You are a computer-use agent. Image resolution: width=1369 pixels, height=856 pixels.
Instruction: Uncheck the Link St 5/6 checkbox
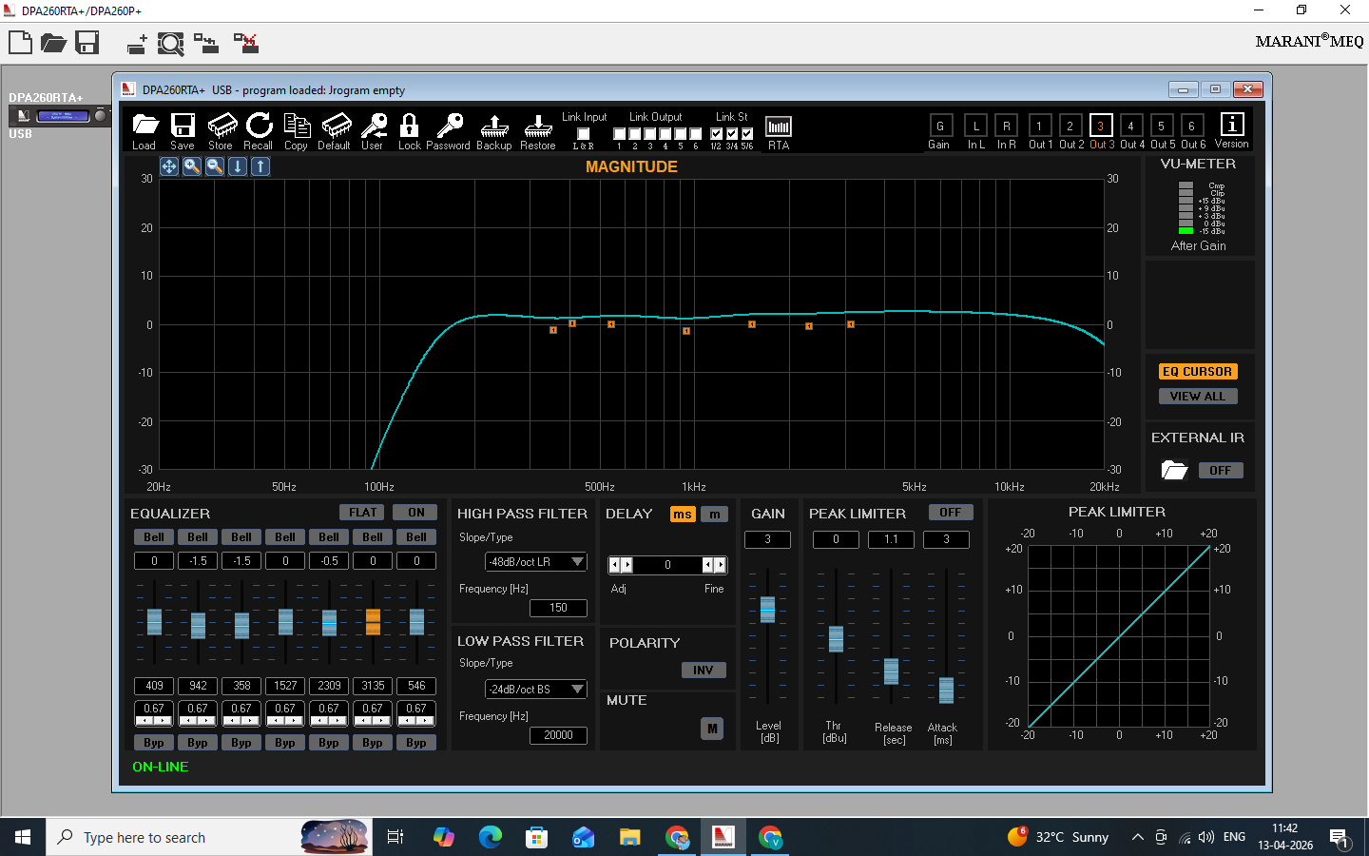747,134
